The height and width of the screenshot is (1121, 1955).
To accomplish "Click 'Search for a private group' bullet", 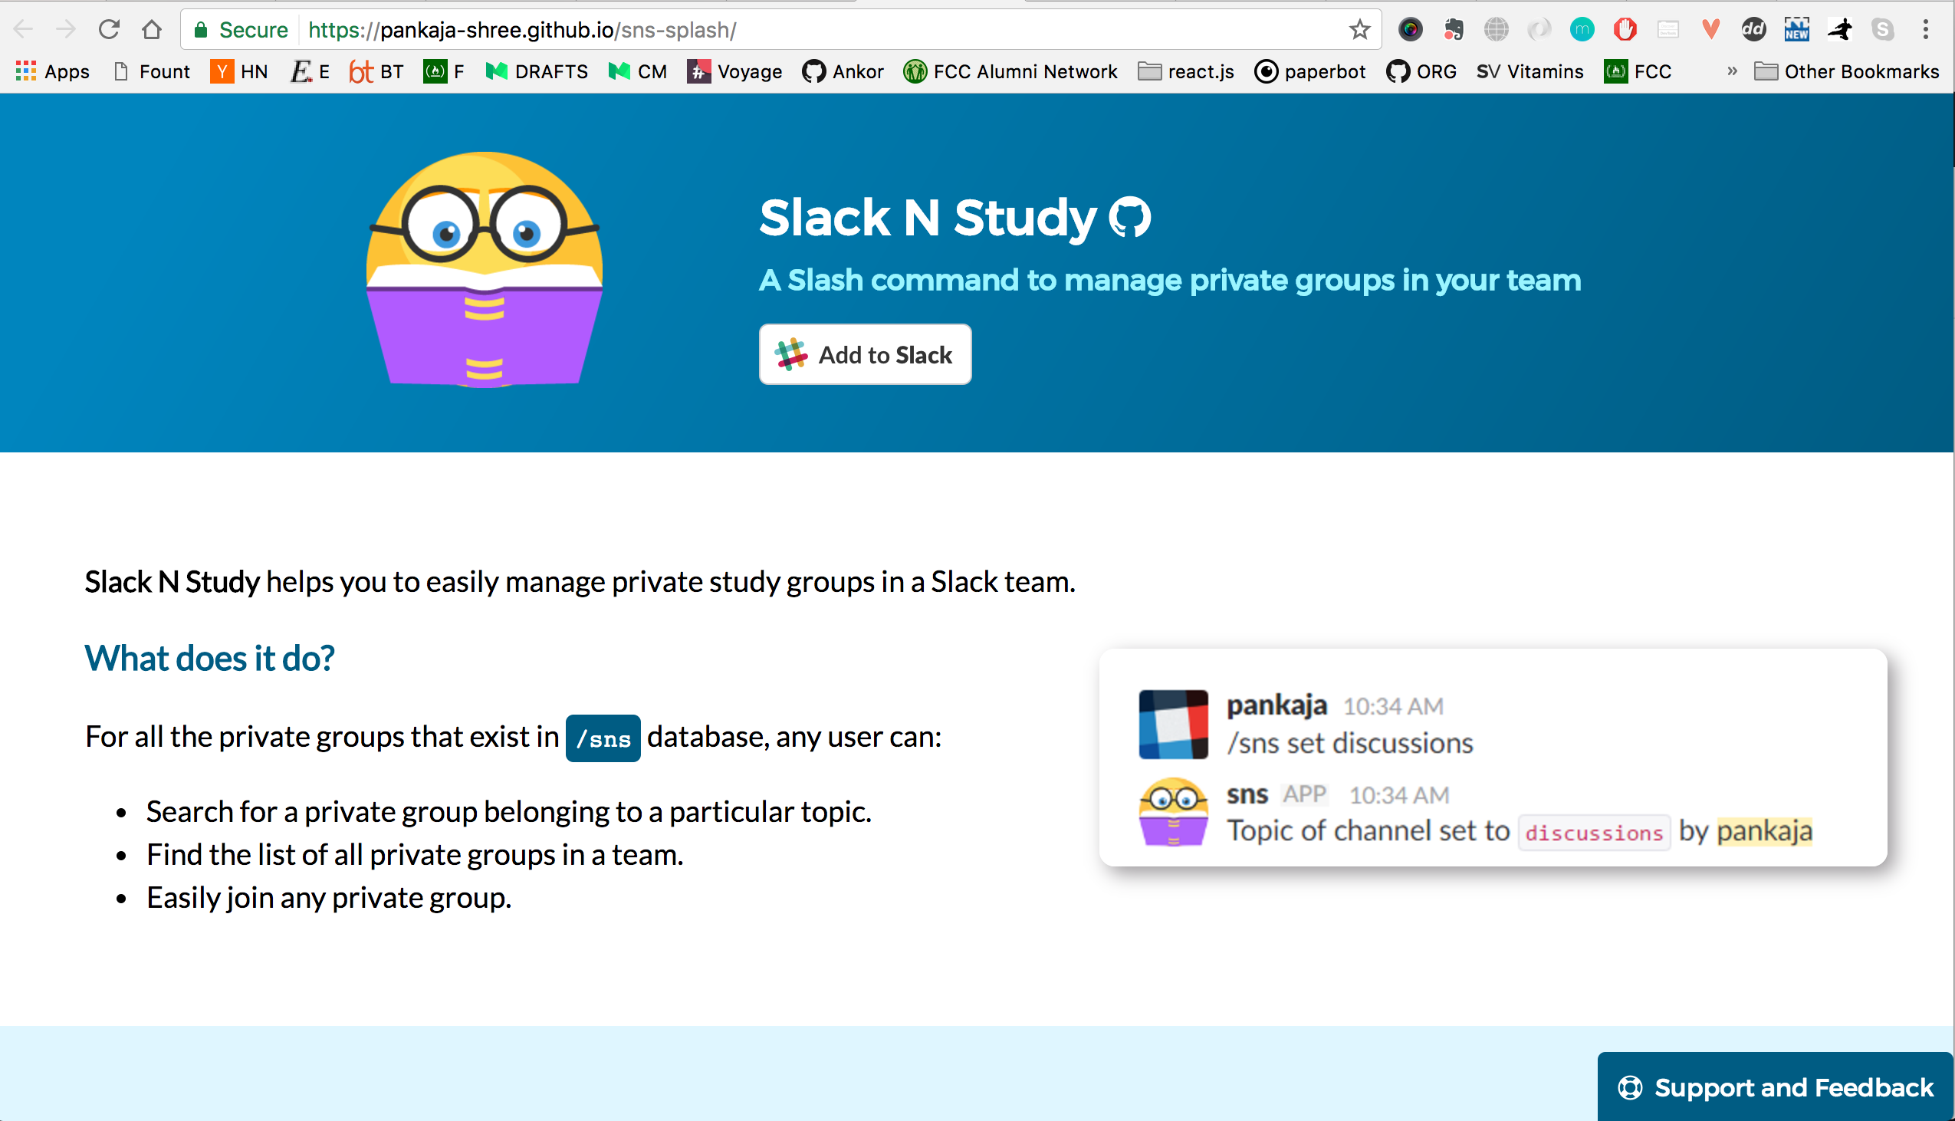I will tap(509, 811).
